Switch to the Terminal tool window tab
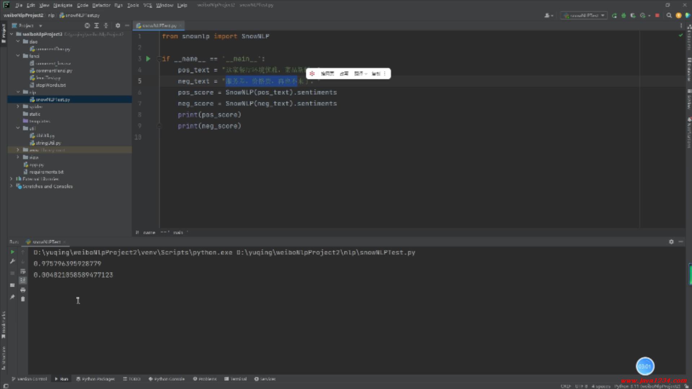The width and height of the screenshot is (692, 389). tap(235, 379)
